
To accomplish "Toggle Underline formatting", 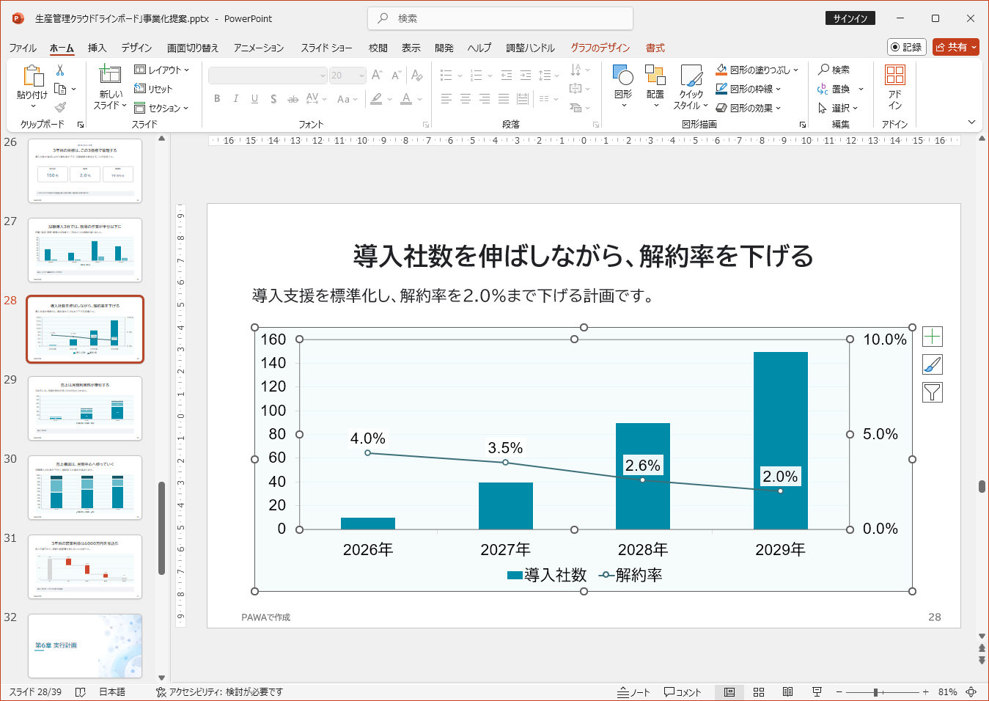I will pos(254,99).
